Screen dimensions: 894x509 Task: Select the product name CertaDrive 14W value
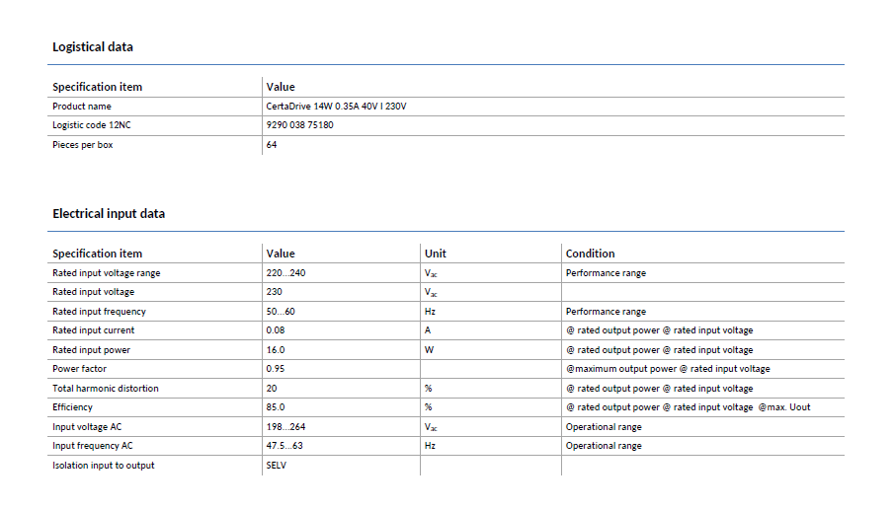(336, 107)
